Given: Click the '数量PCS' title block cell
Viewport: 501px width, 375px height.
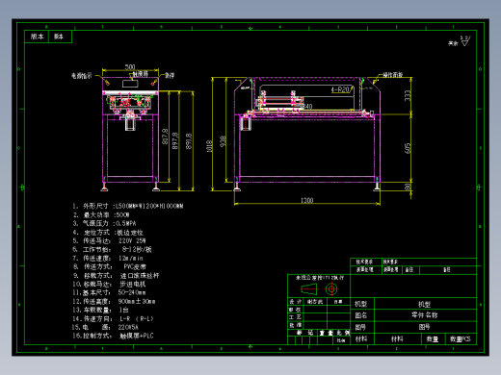Looking at the screenshot, I should point(461,338).
